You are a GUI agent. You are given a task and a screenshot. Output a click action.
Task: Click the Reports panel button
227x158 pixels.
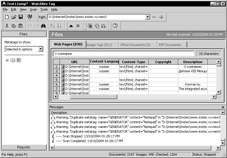24,147
